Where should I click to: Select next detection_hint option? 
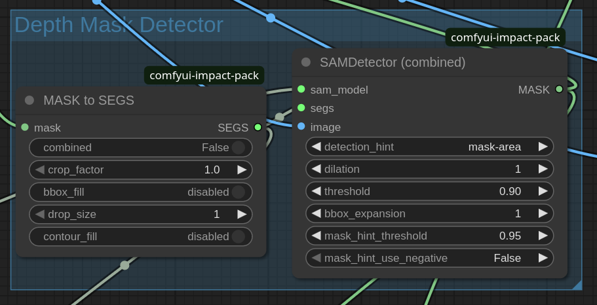point(543,147)
